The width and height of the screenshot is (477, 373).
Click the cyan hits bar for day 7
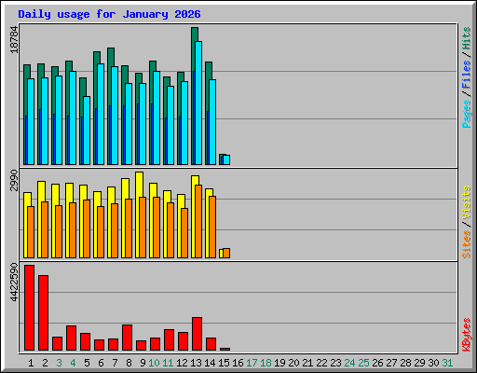115,116
